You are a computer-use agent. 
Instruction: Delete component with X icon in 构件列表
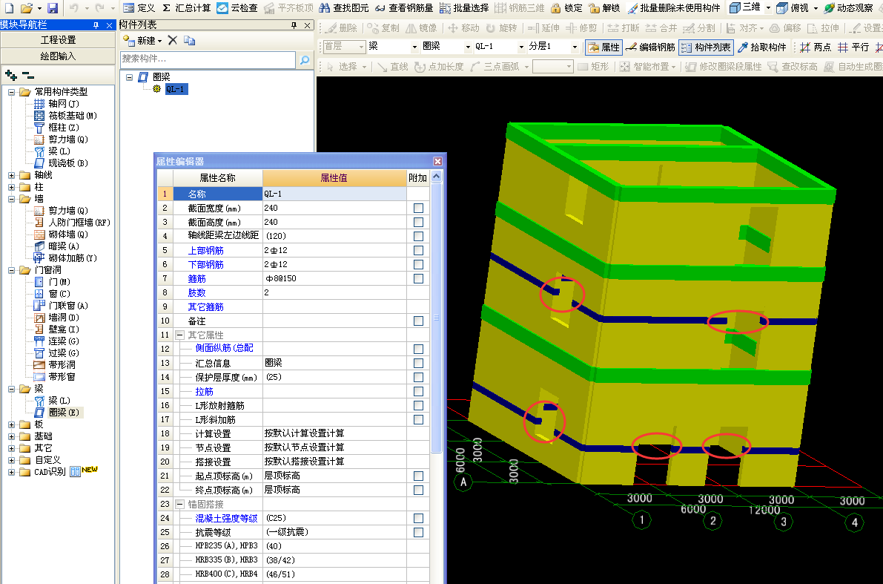pyautogui.click(x=173, y=40)
